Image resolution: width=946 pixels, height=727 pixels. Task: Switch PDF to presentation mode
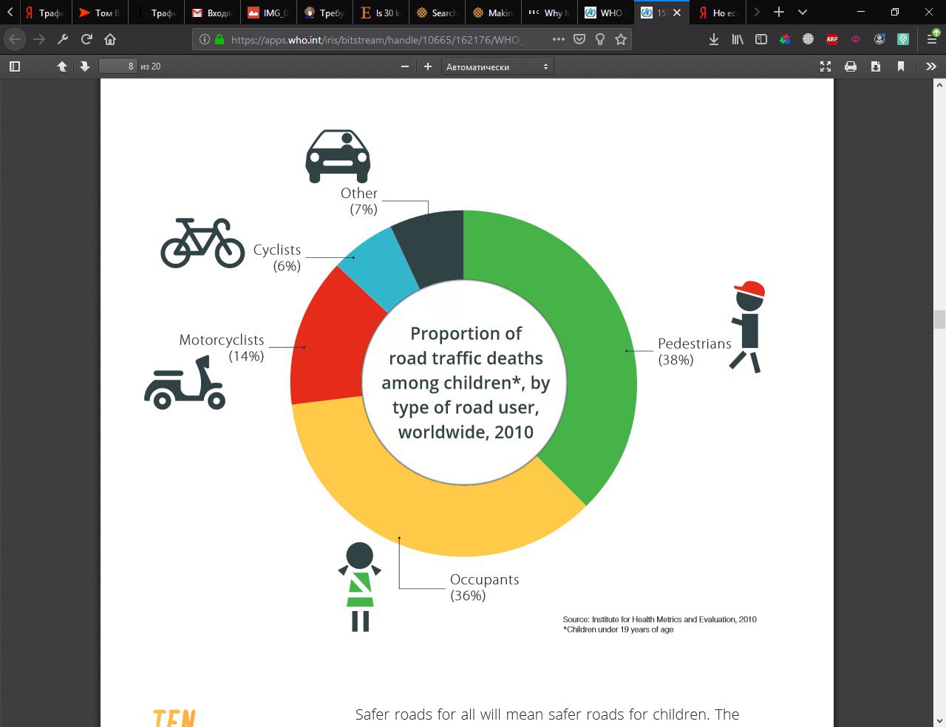click(x=826, y=66)
